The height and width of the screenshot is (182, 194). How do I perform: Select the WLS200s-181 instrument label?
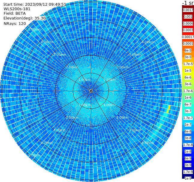(17, 9)
